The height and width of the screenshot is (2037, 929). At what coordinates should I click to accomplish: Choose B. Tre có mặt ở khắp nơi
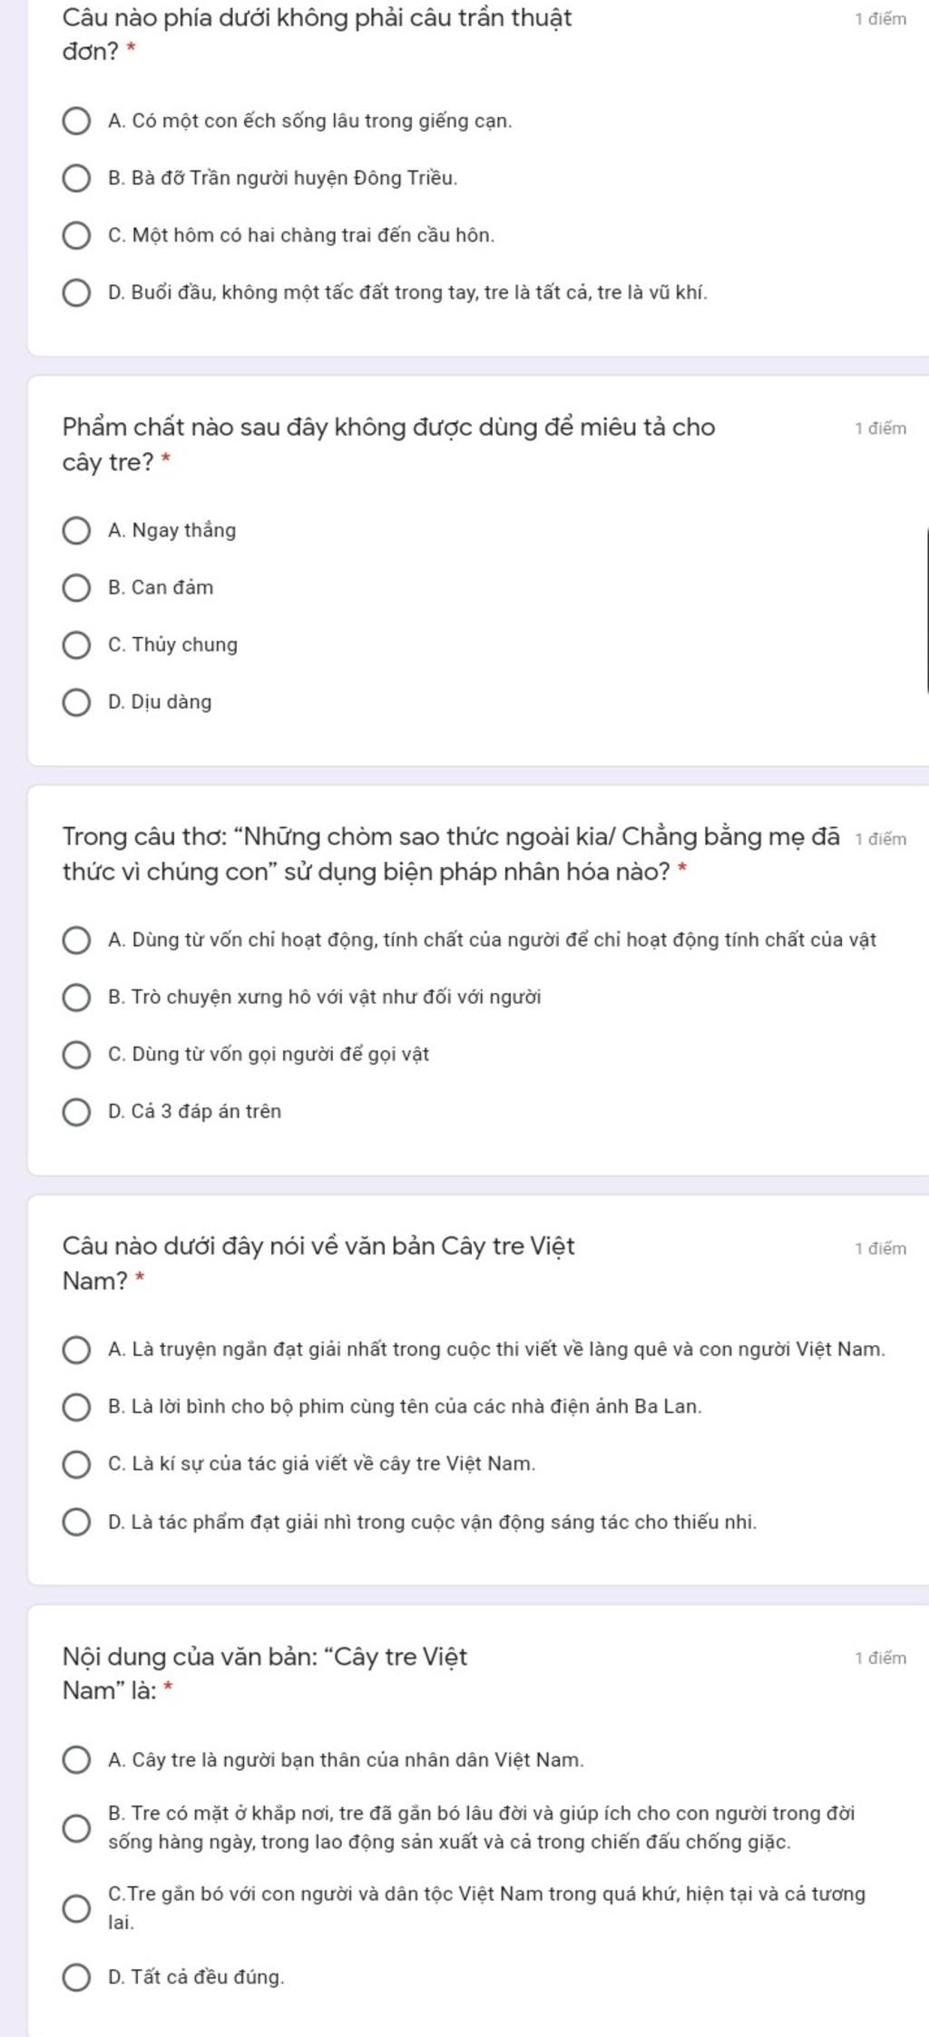tap(76, 1827)
